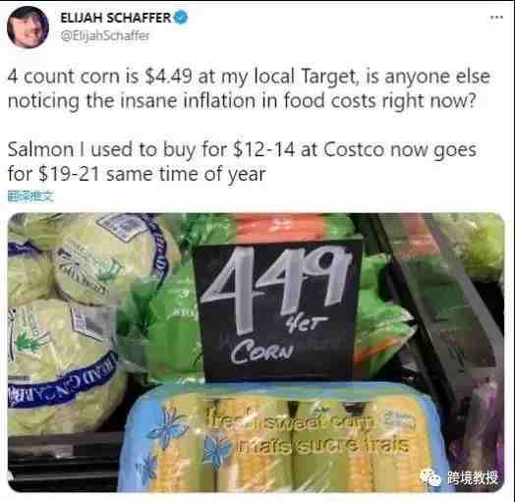The height and width of the screenshot is (502, 515).
Task: Open the three-dot more options menu
Action: click(x=496, y=17)
